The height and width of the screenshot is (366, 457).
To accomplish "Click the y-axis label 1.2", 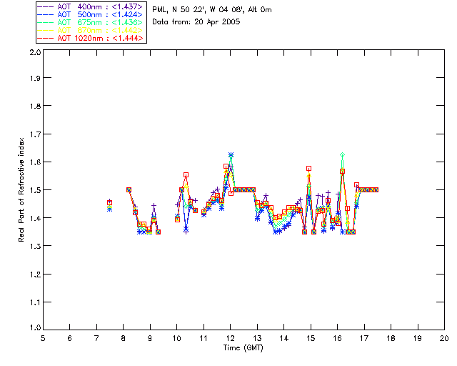I will click(x=35, y=274).
